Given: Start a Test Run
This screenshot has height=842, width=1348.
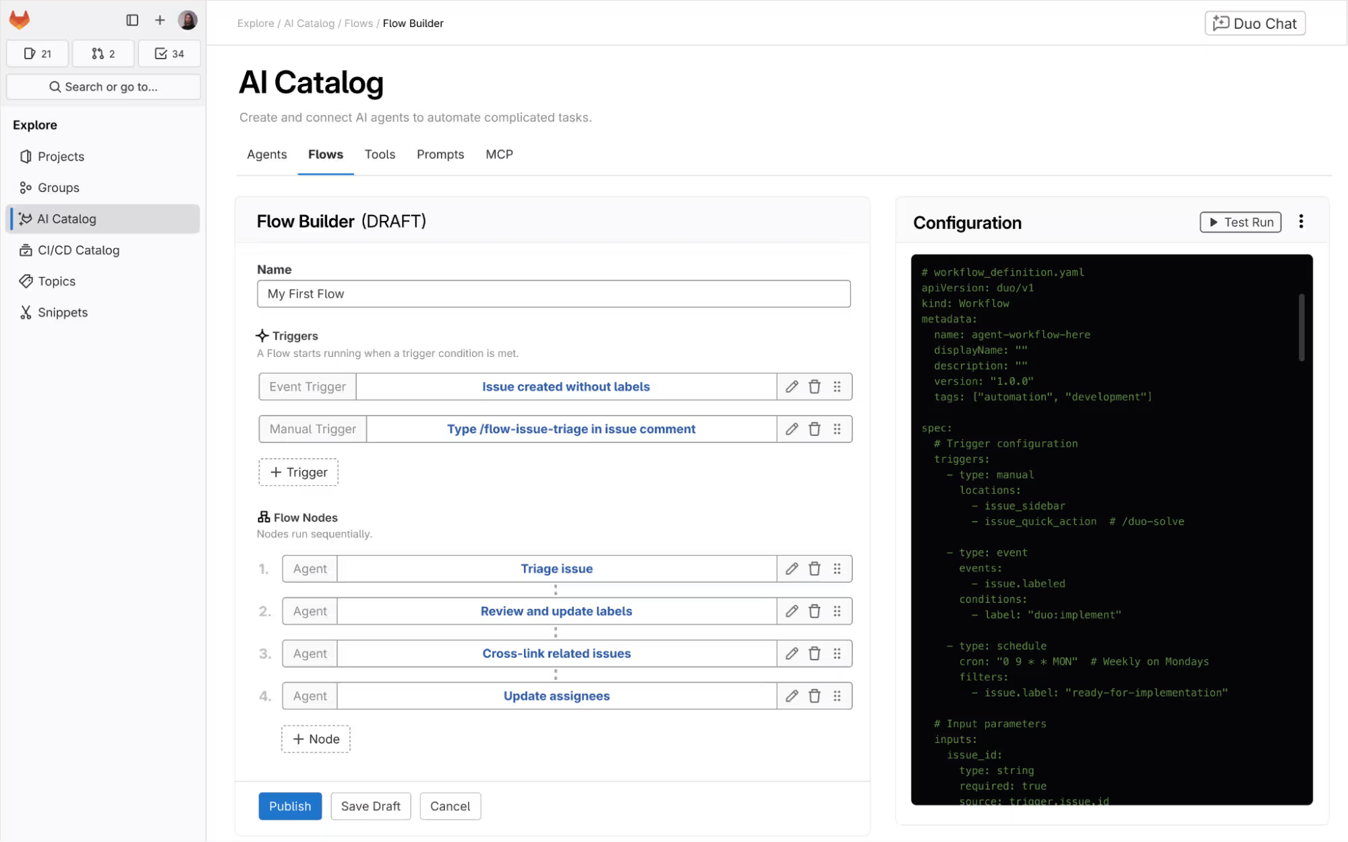Looking at the screenshot, I should point(1241,222).
